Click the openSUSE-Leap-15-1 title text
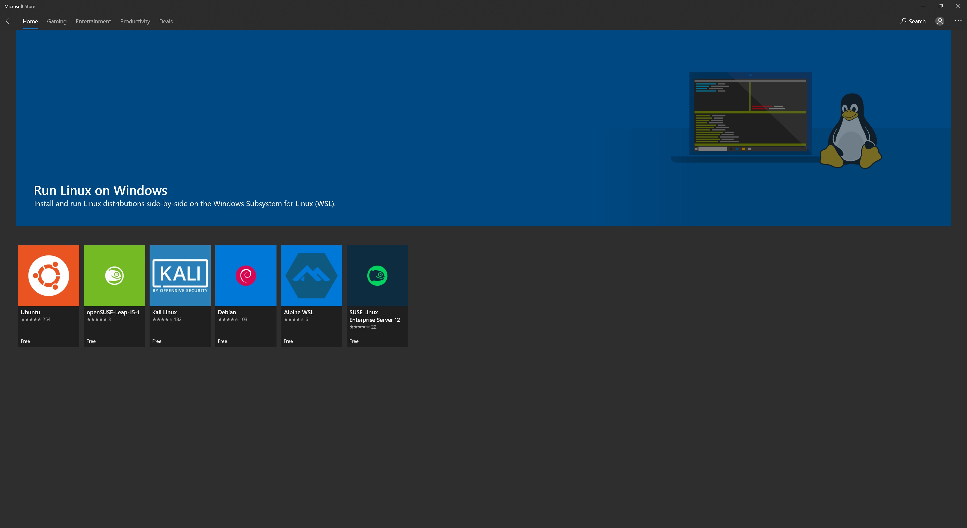The width and height of the screenshot is (967, 528). tap(113, 312)
